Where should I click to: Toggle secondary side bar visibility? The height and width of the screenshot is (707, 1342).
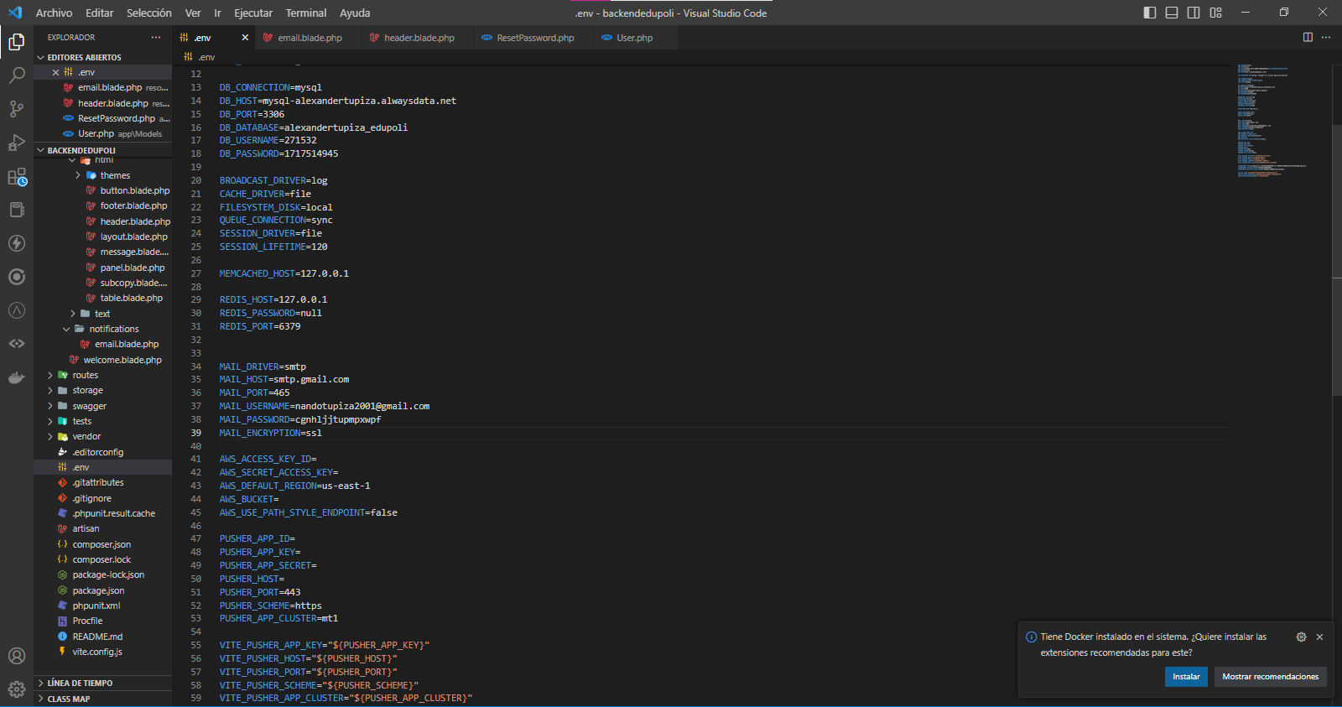pyautogui.click(x=1194, y=13)
